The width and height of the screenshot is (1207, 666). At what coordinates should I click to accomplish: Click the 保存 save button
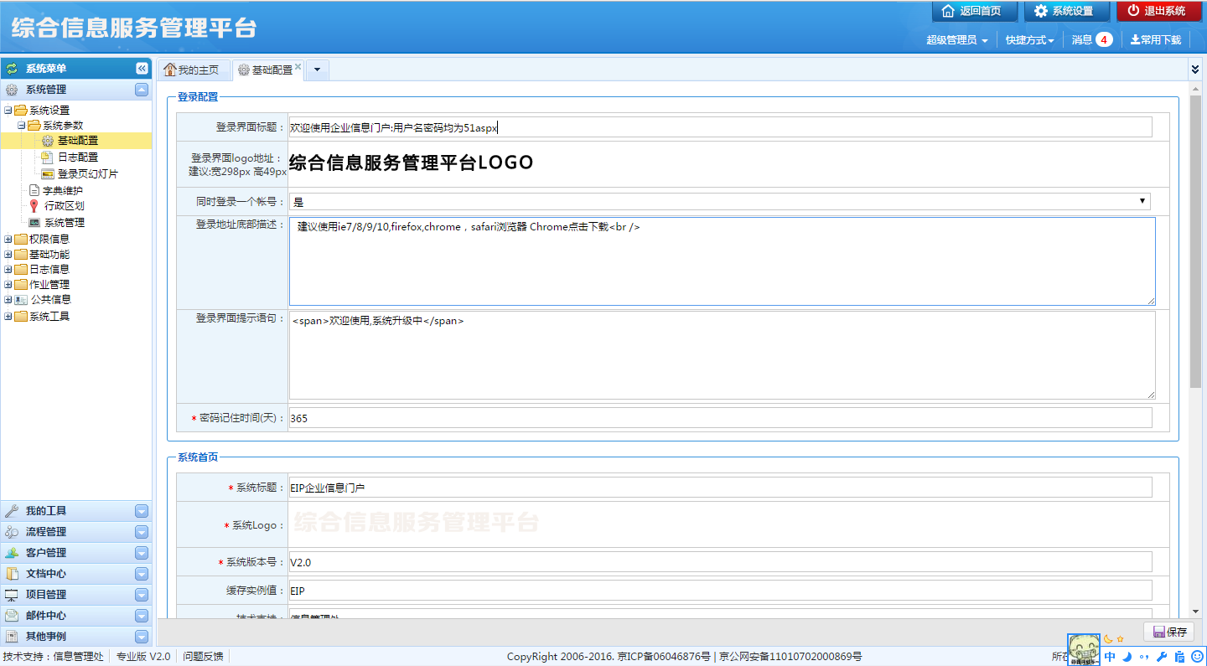click(x=1168, y=632)
